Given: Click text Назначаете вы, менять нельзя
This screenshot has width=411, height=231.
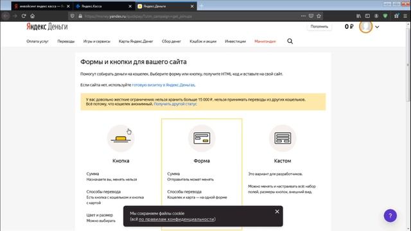Looking at the screenshot, I should (112, 180).
